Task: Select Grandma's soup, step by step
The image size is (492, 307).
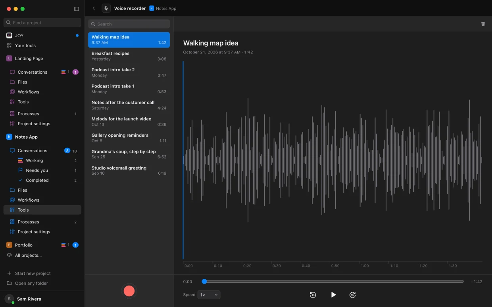Action: coord(129,154)
